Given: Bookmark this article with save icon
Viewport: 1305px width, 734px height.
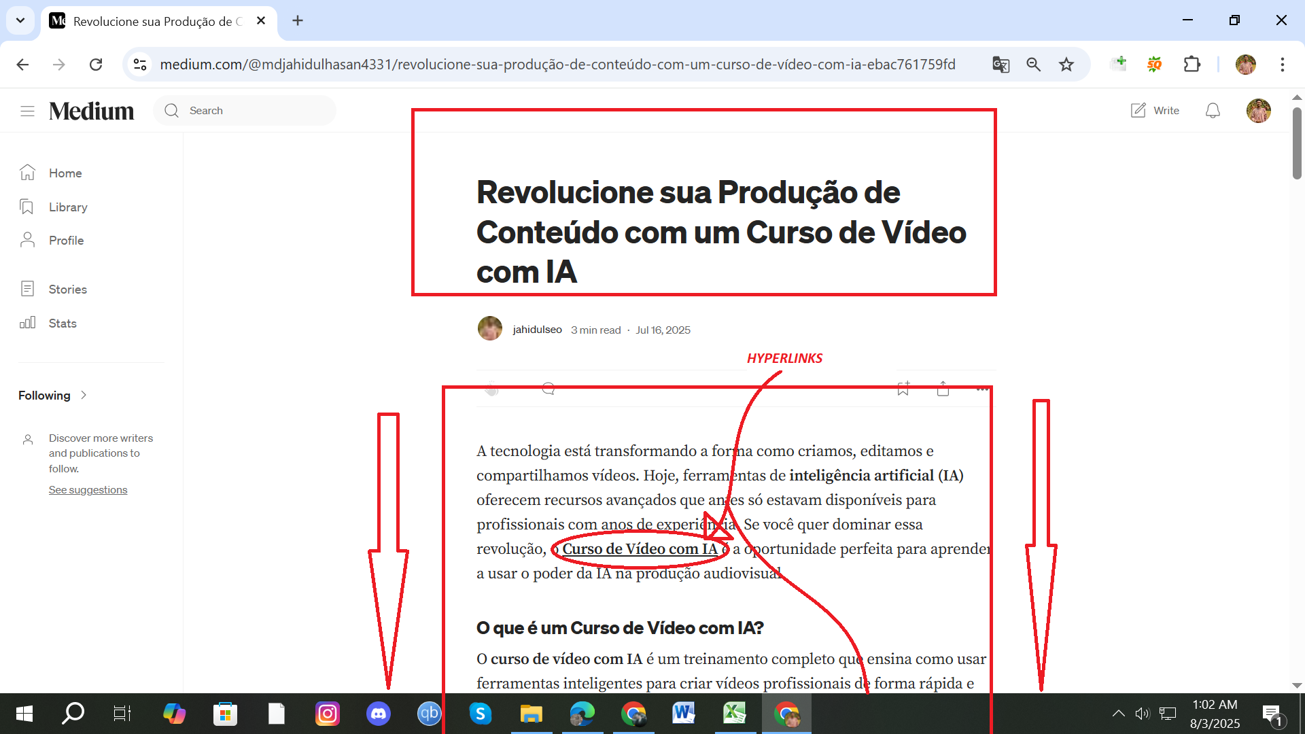Looking at the screenshot, I should coord(903,389).
